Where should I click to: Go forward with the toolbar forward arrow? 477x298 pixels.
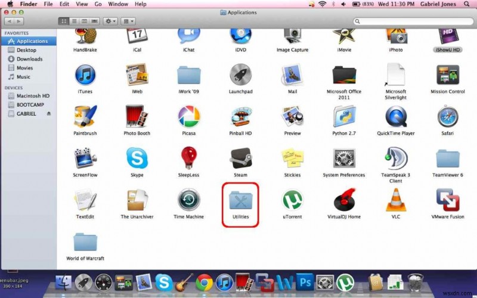pos(19,21)
